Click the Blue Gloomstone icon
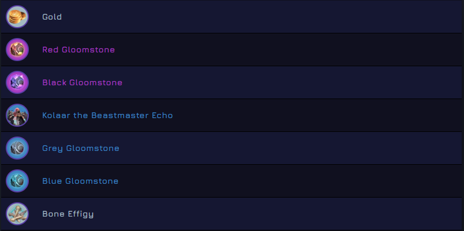464x231 pixels. click(x=17, y=181)
